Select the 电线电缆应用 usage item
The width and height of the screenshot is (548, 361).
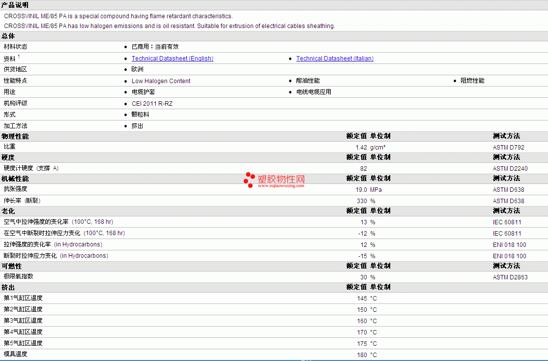[x=314, y=91]
